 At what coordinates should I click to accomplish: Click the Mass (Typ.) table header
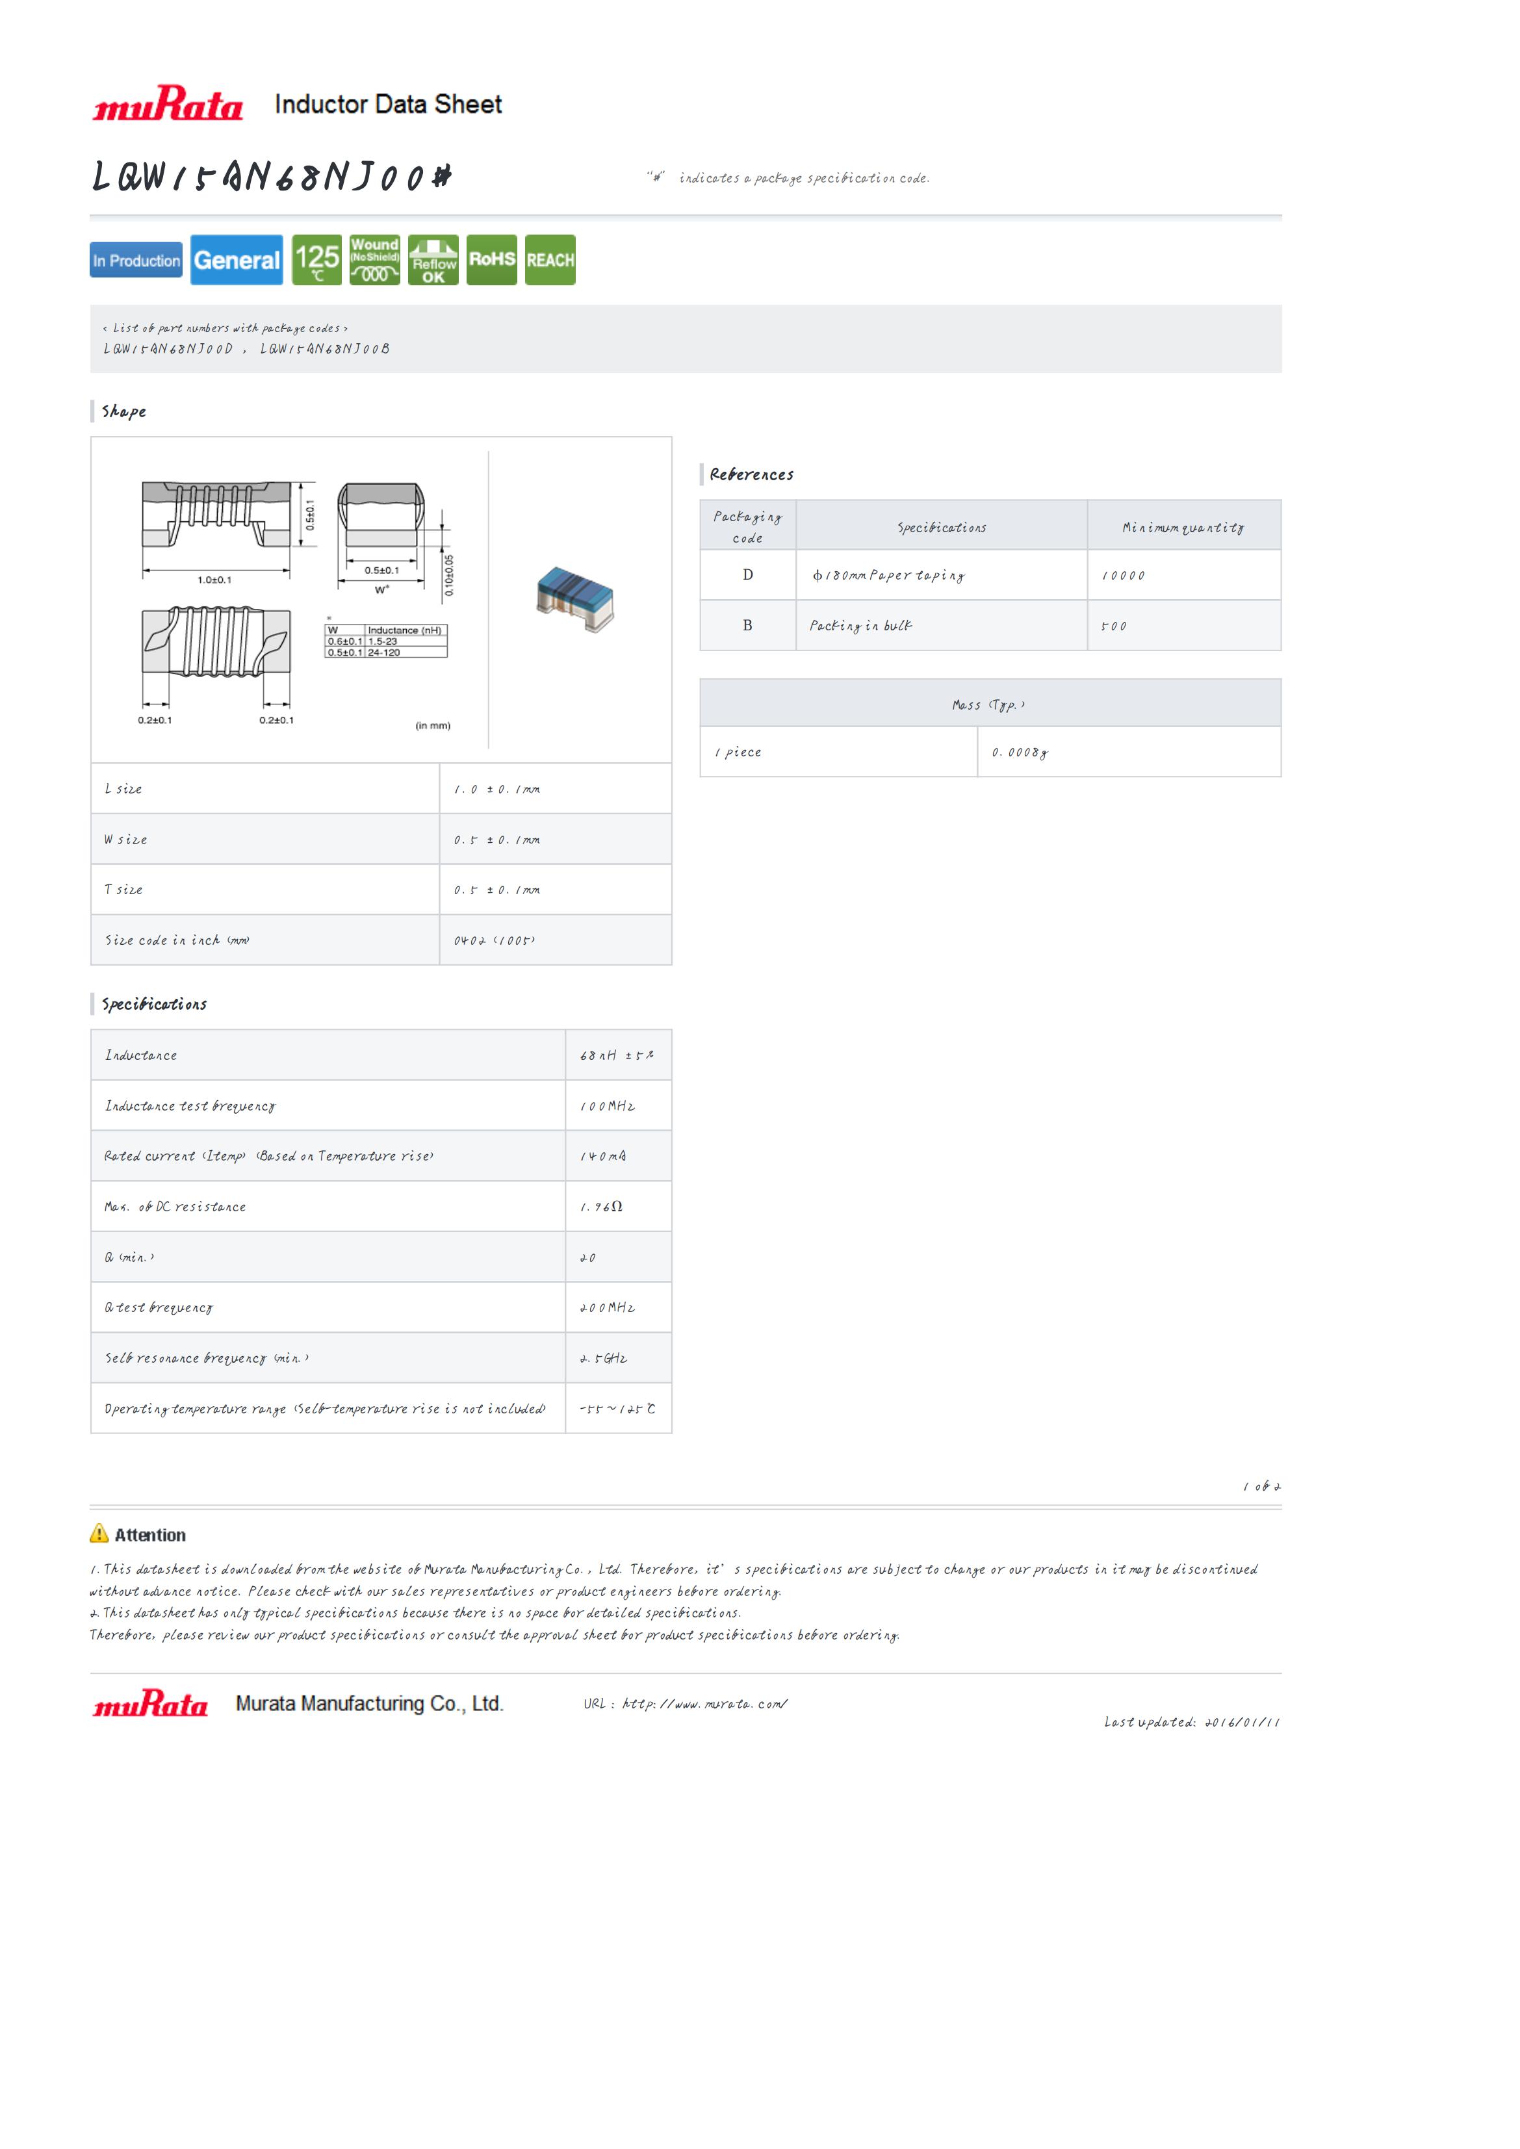989,704
